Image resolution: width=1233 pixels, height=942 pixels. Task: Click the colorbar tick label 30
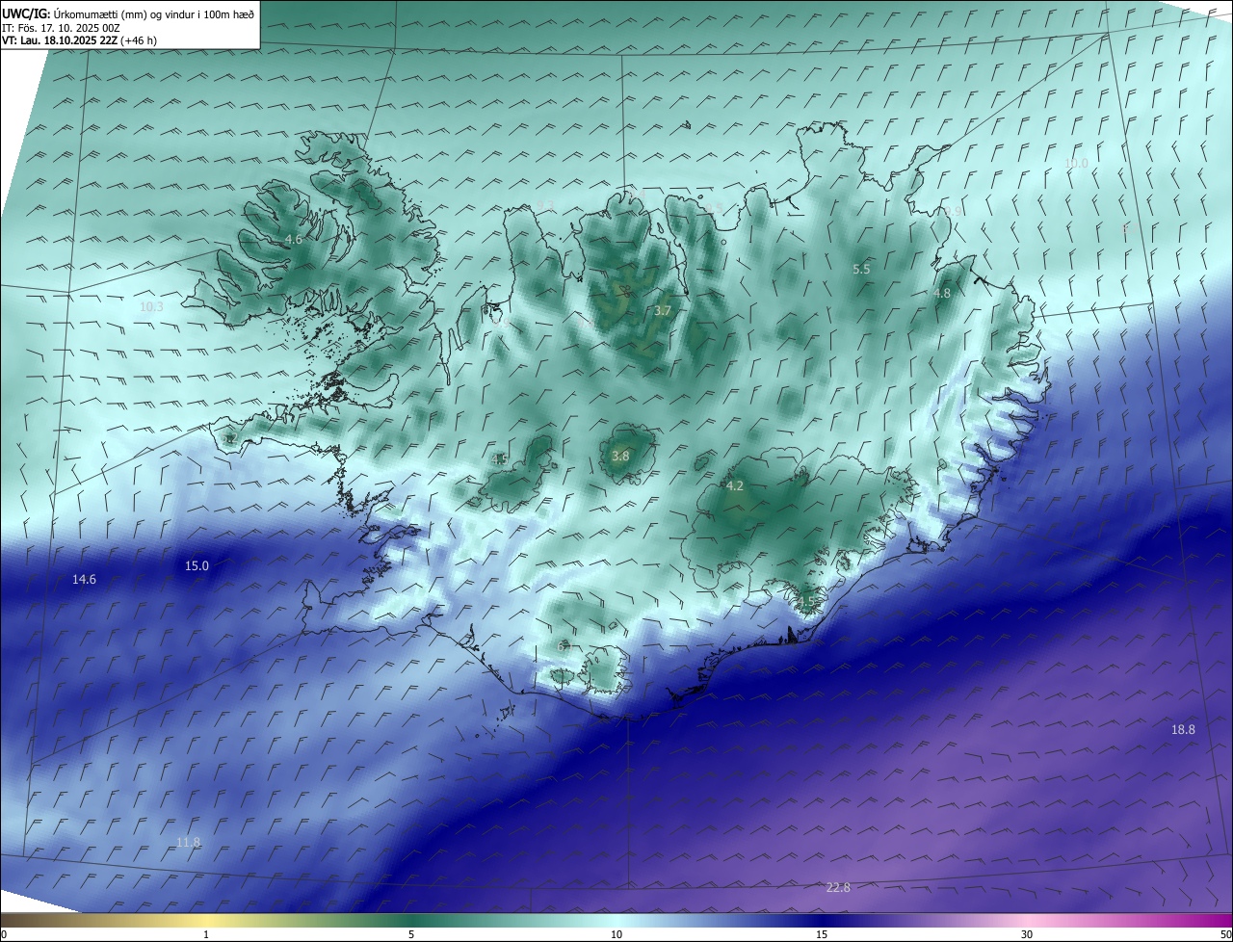1027,934
